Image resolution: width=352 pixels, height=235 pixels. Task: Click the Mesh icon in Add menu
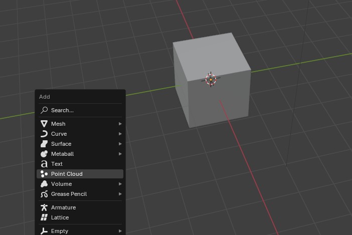tap(44, 124)
